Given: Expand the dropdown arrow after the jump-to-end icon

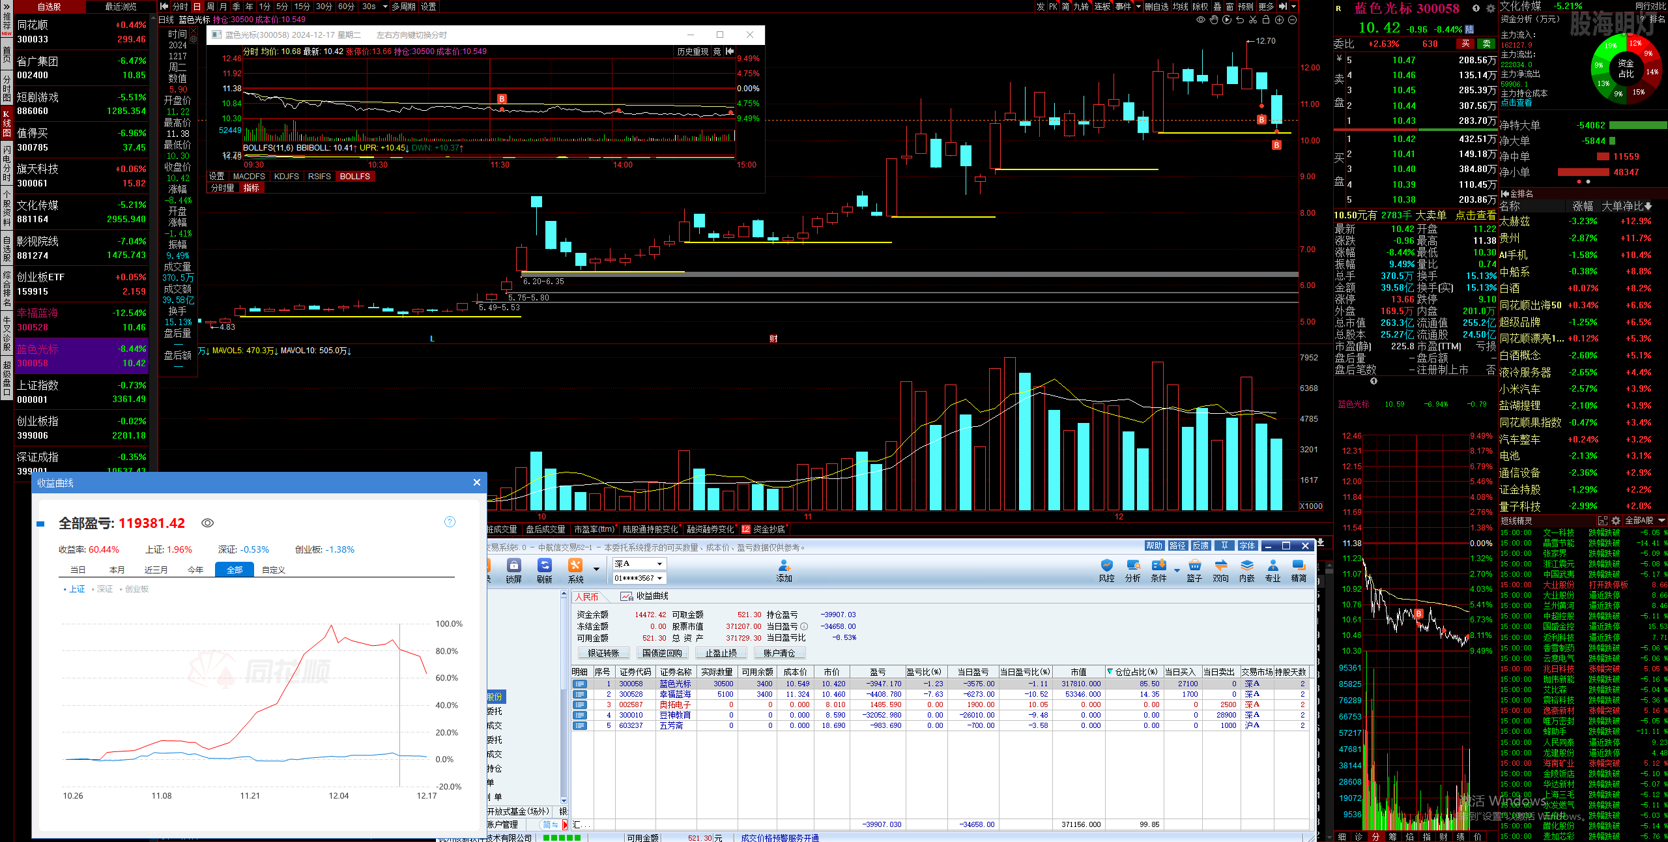Looking at the screenshot, I should (x=1293, y=7).
